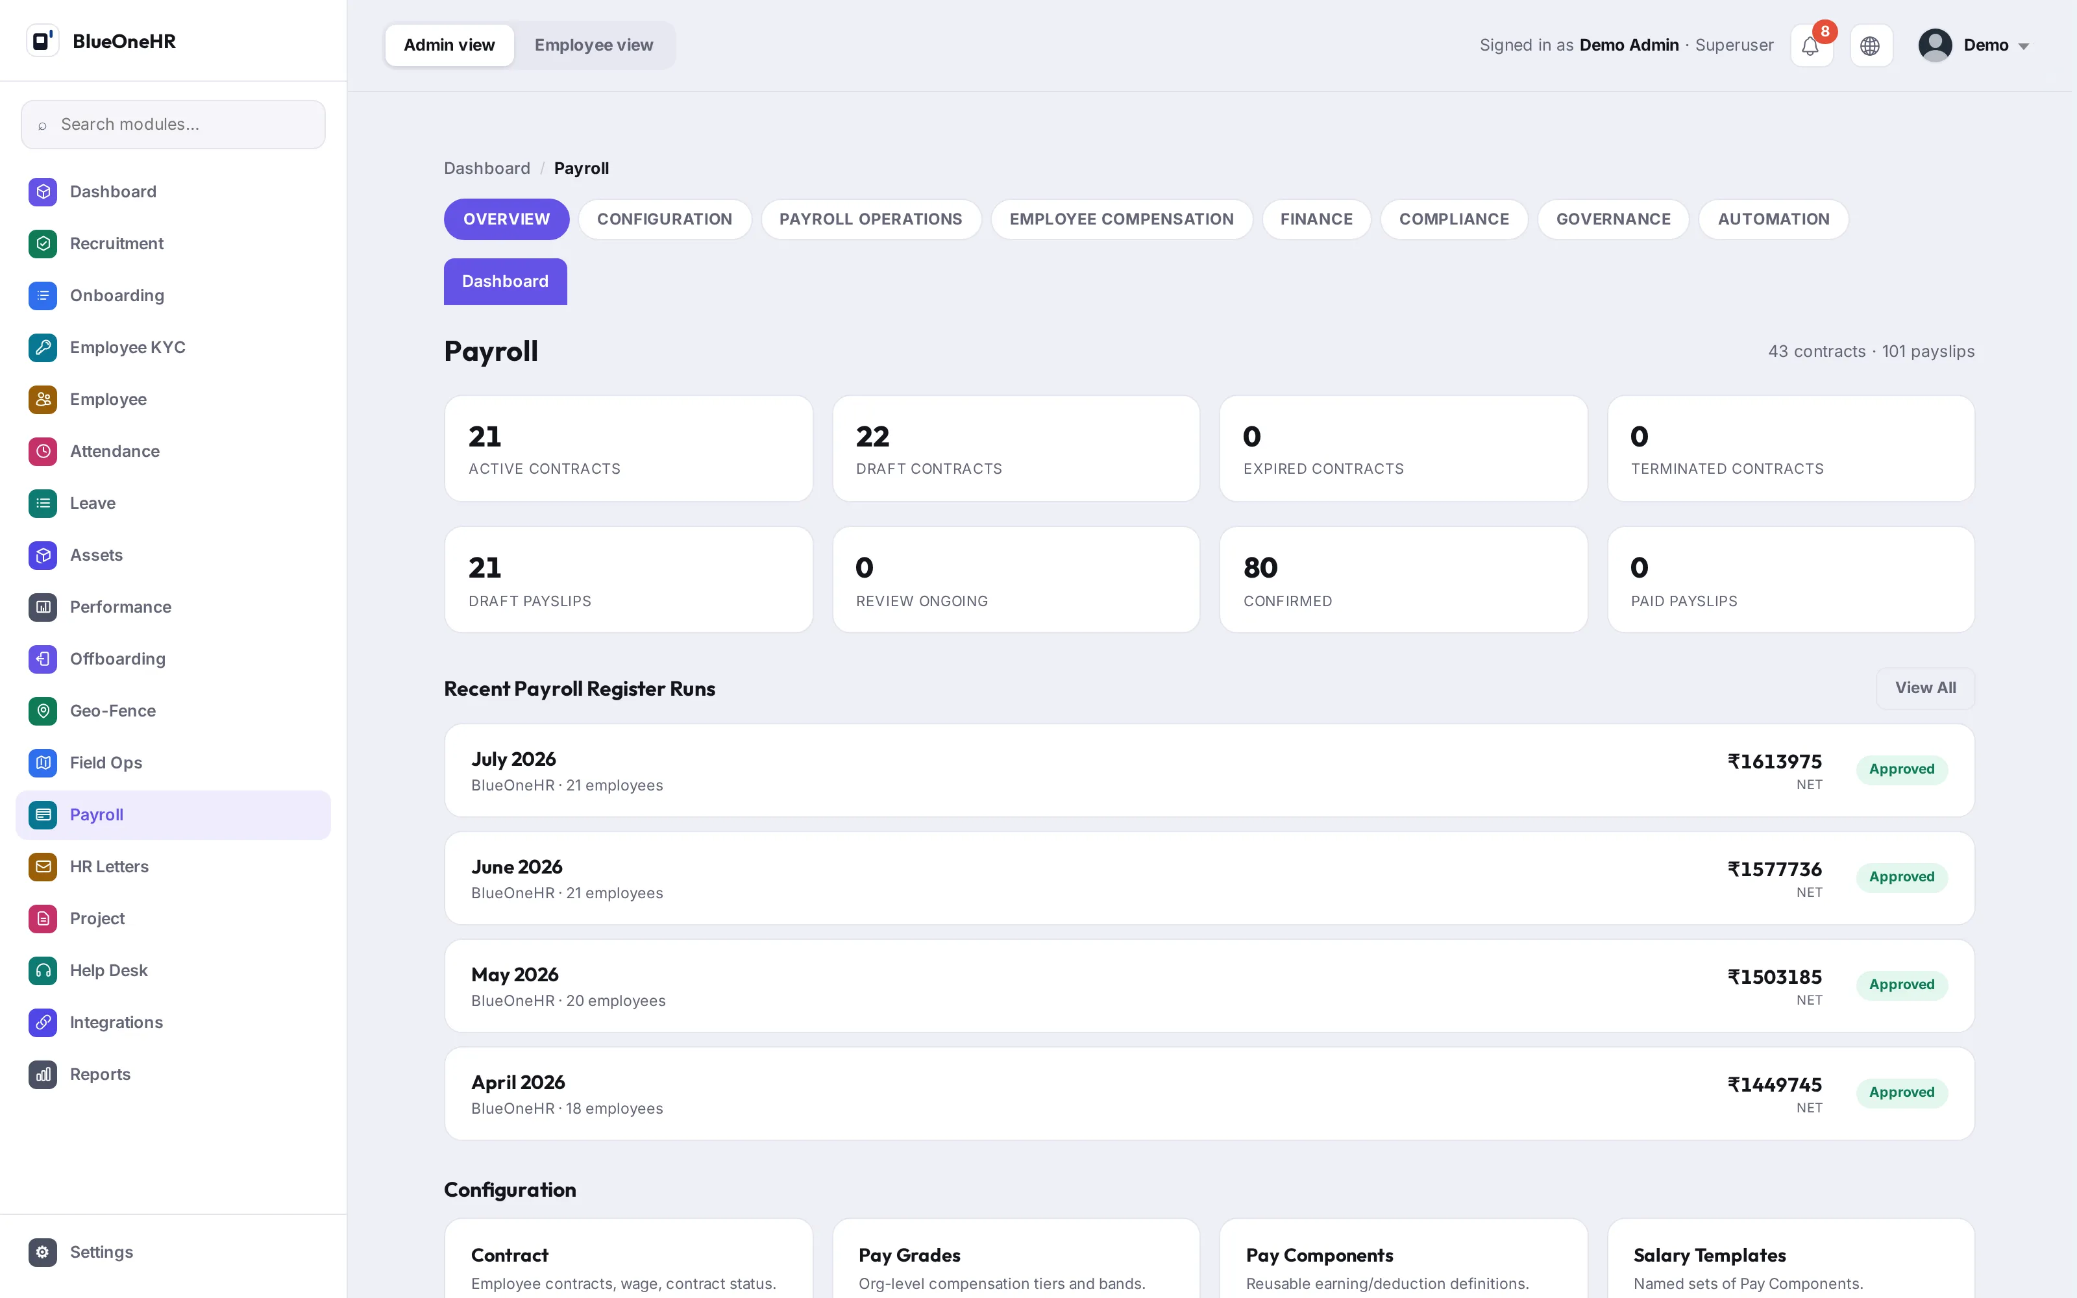Open the Confirmed payslips card
Viewport: 2077px width, 1298px height.
pos(1403,580)
